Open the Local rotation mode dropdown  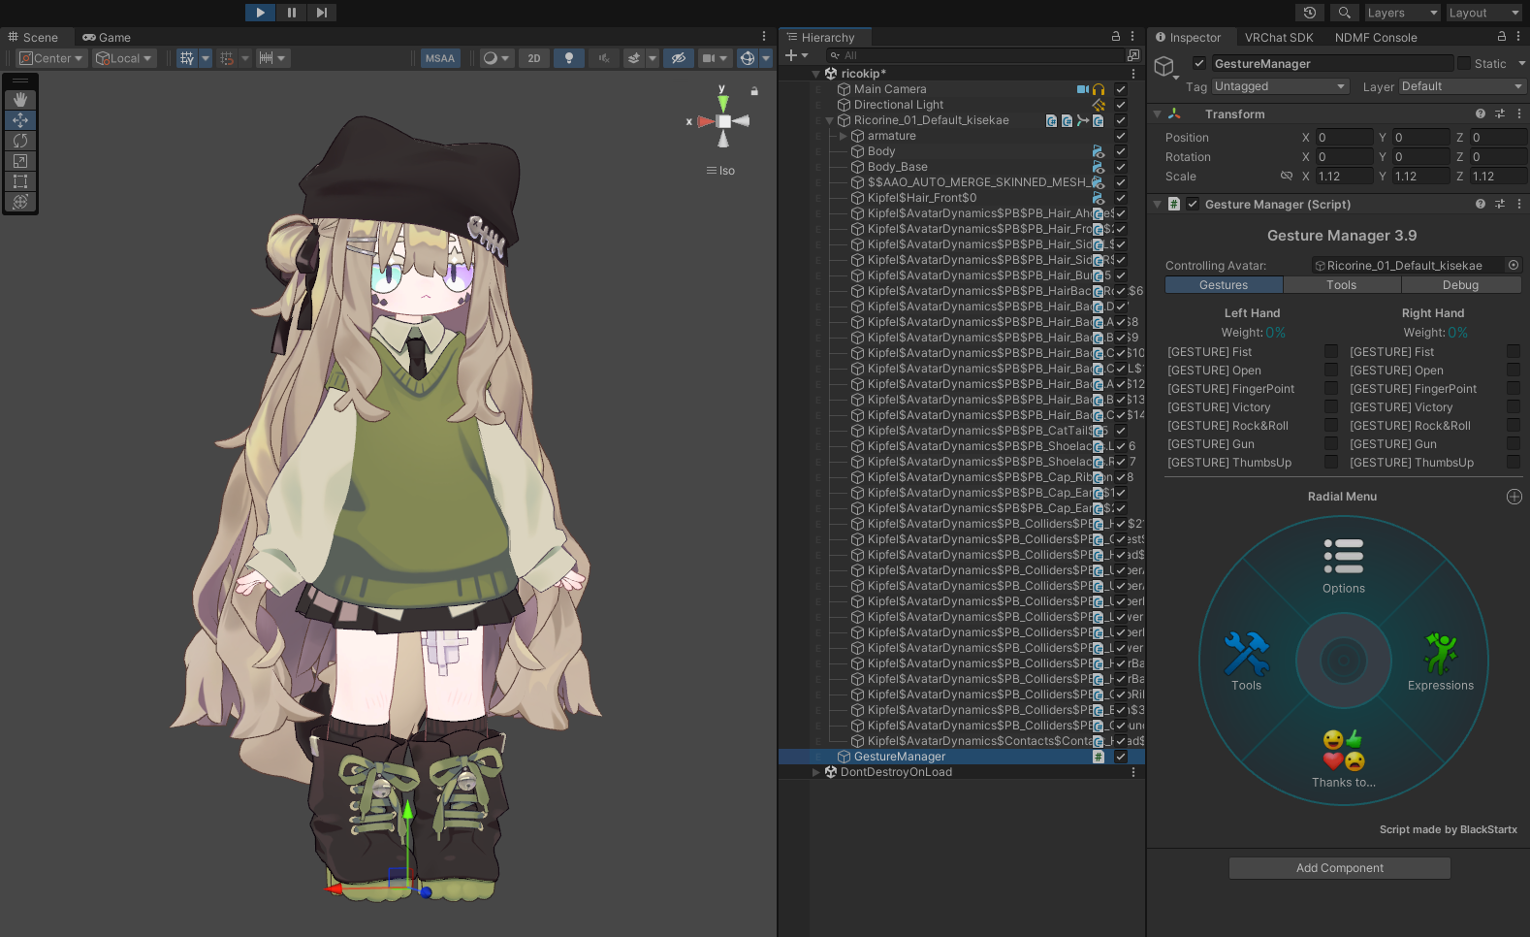click(124, 58)
